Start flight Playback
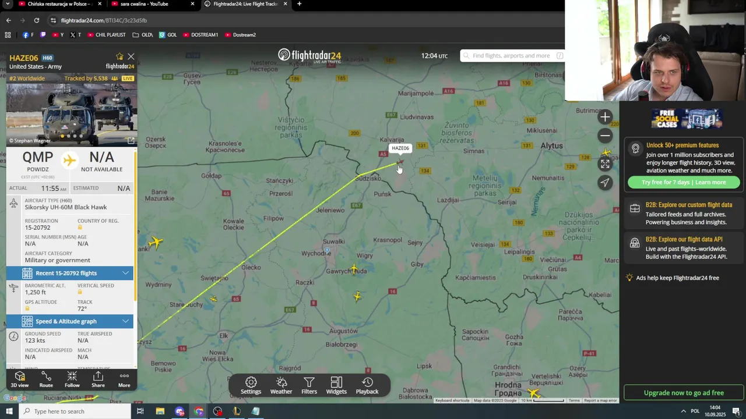The height and width of the screenshot is (419, 746). (x=367, y=386)
